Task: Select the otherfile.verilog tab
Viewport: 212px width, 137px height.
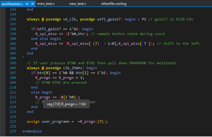Action: [x=114, y=4]
